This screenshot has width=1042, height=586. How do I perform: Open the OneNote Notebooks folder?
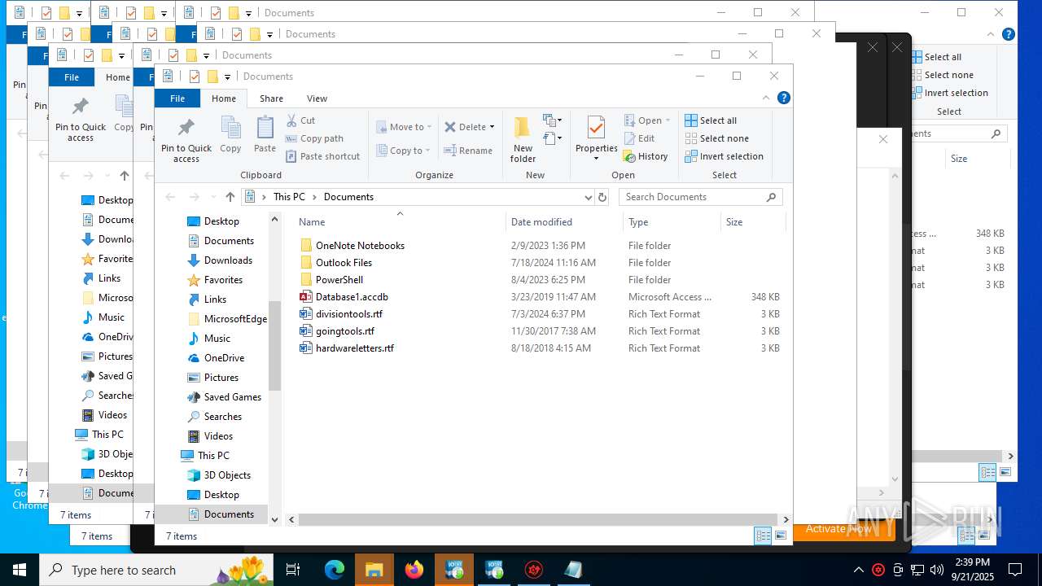click(x=360, y=246)
